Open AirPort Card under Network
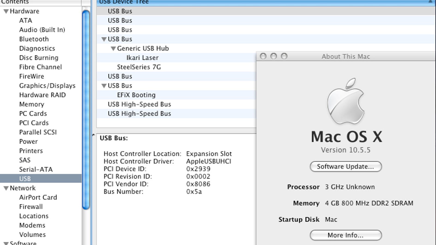 click(38, 197)
